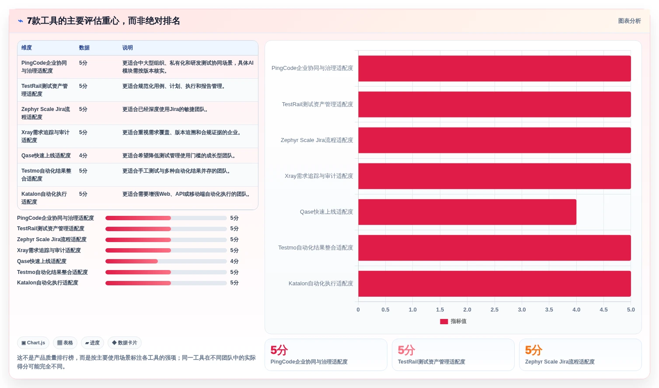Open the TestRail 5分 data card

[x=453, y=355]
